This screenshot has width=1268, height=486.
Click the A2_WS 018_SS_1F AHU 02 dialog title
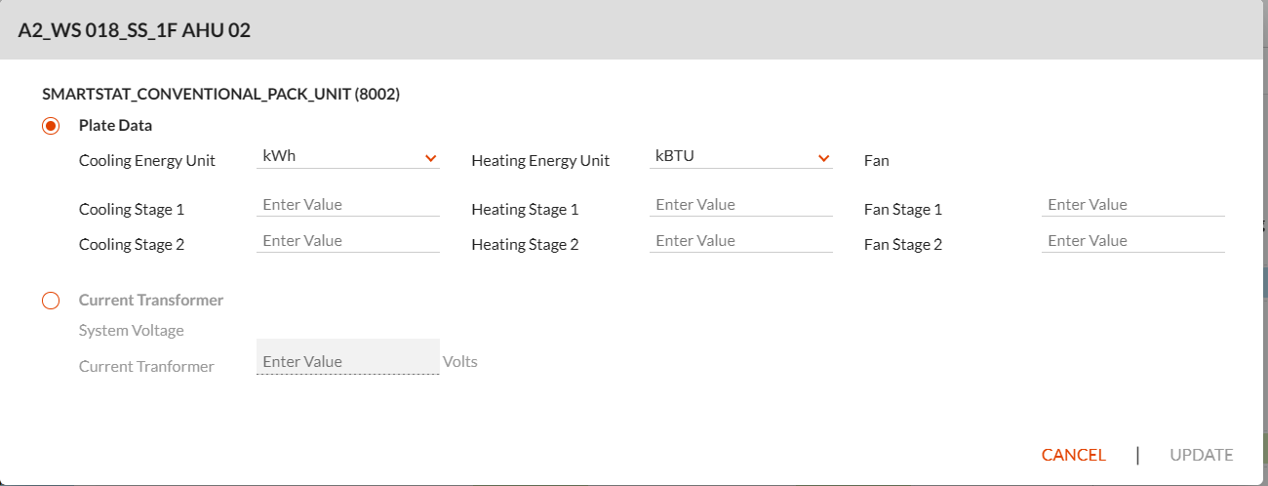pos(135,30)
